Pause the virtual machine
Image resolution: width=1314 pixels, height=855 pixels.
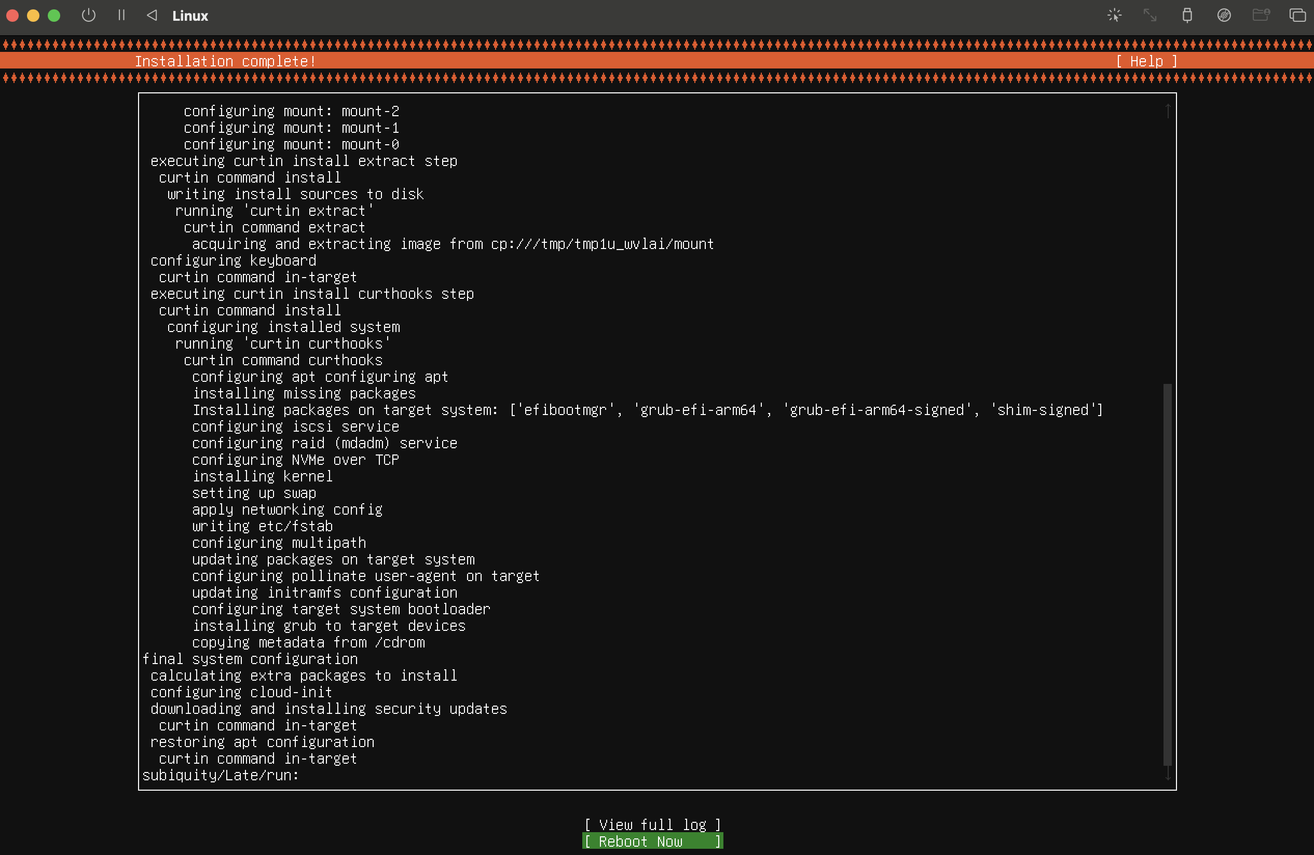(121, 16)
